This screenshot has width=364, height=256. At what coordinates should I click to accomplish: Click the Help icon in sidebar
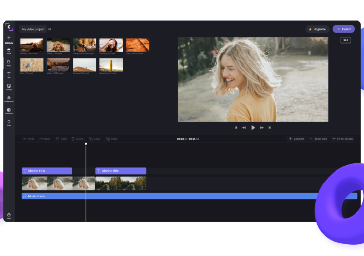coord(9,216)
